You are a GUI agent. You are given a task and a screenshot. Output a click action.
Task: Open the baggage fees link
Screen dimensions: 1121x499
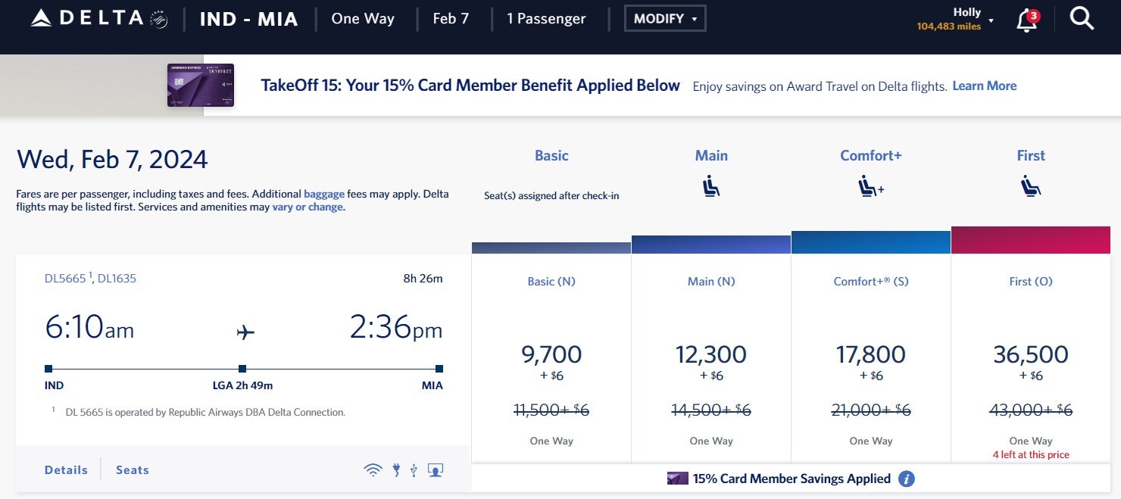pyautogui.click(x=324, y=194)
